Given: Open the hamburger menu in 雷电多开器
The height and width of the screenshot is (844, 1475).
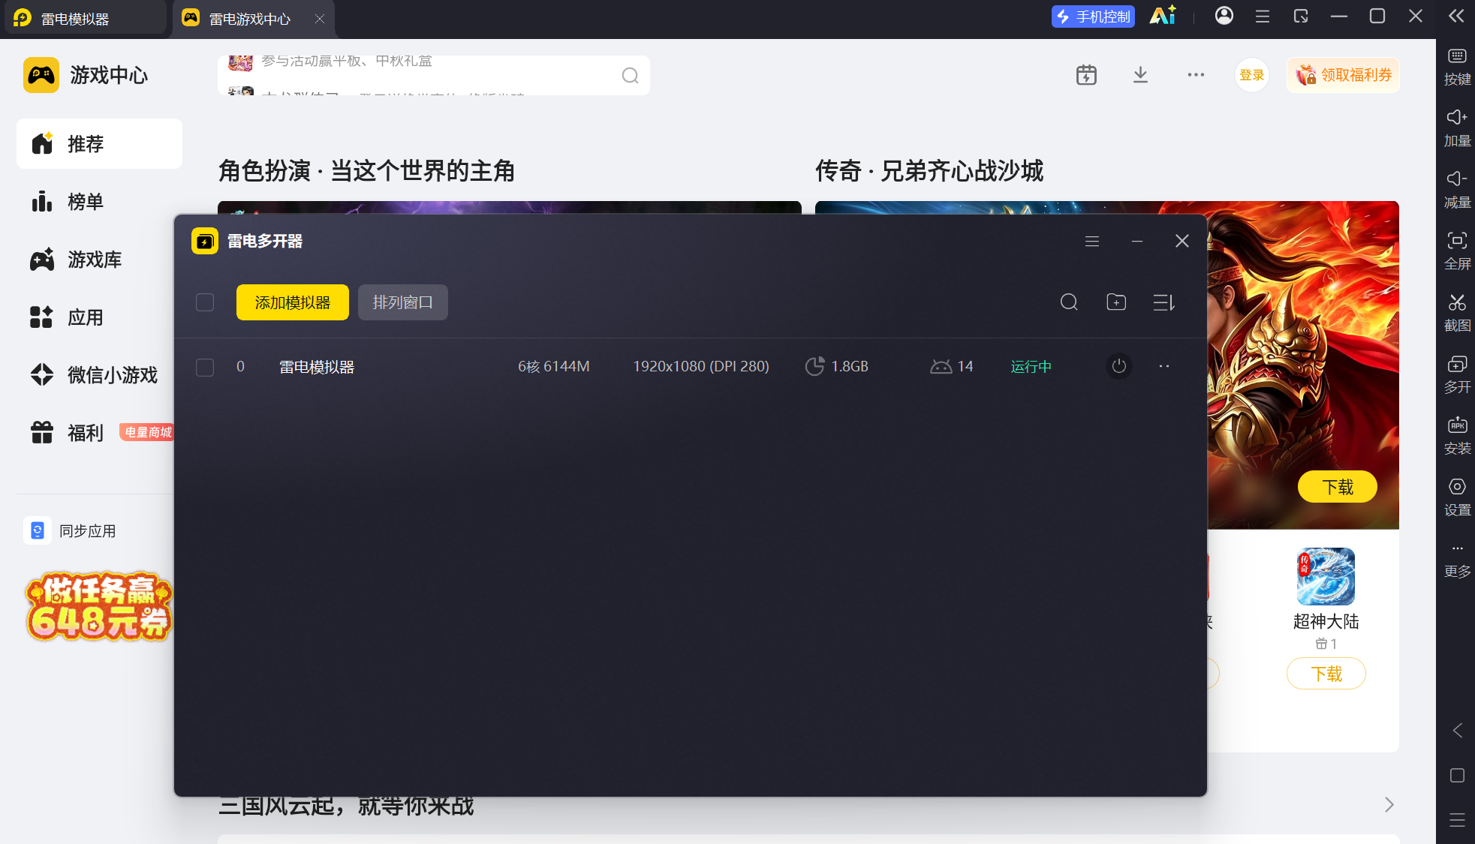Looking at the screenshot, I should click(1092, 241).
